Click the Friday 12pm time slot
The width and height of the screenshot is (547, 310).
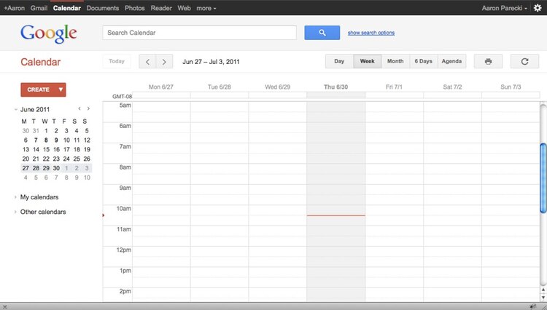394,257
